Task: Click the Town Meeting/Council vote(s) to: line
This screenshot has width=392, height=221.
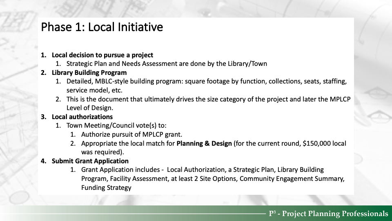Action: tap(117, 126)
